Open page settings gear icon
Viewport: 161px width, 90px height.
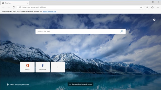pyautogui.click(x=154, y=20)
